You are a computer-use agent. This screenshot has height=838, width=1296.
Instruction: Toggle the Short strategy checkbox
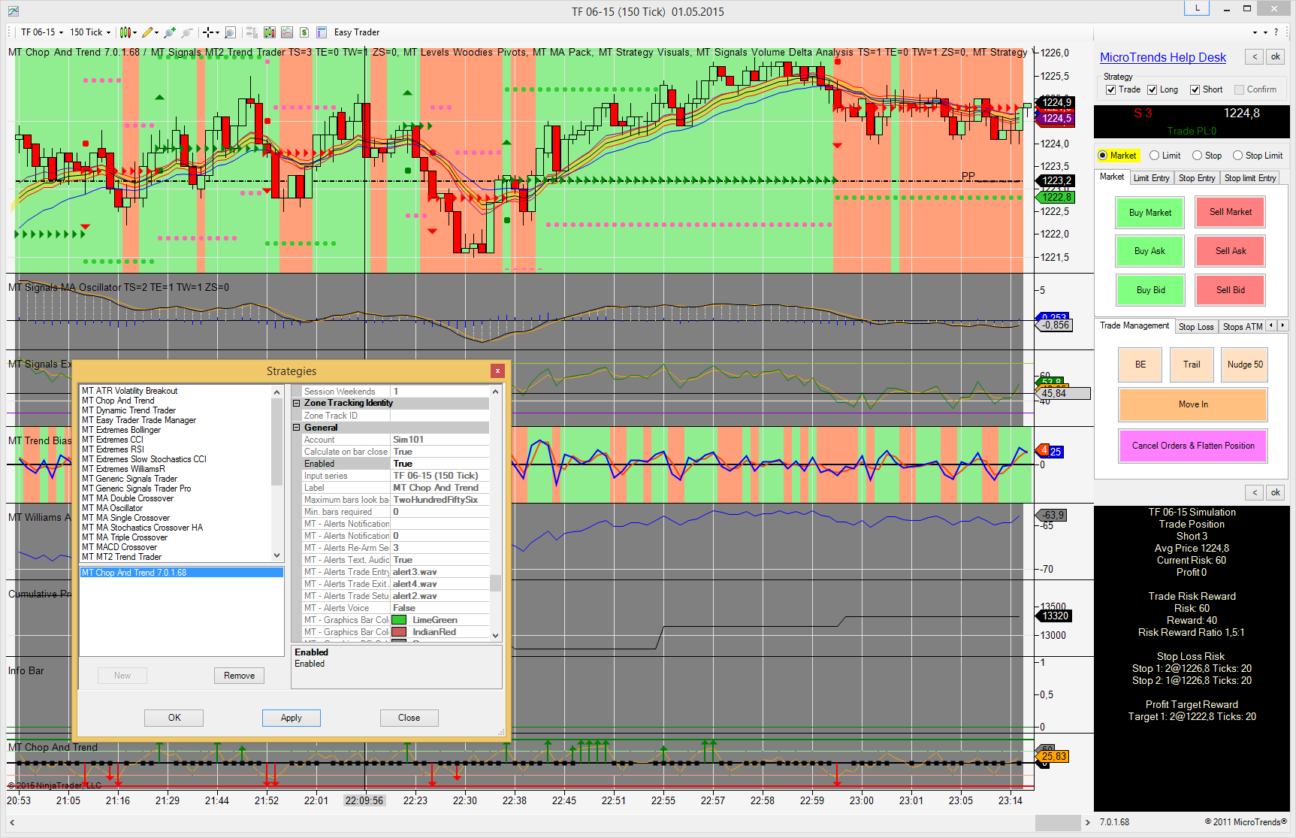(1195, 89)
